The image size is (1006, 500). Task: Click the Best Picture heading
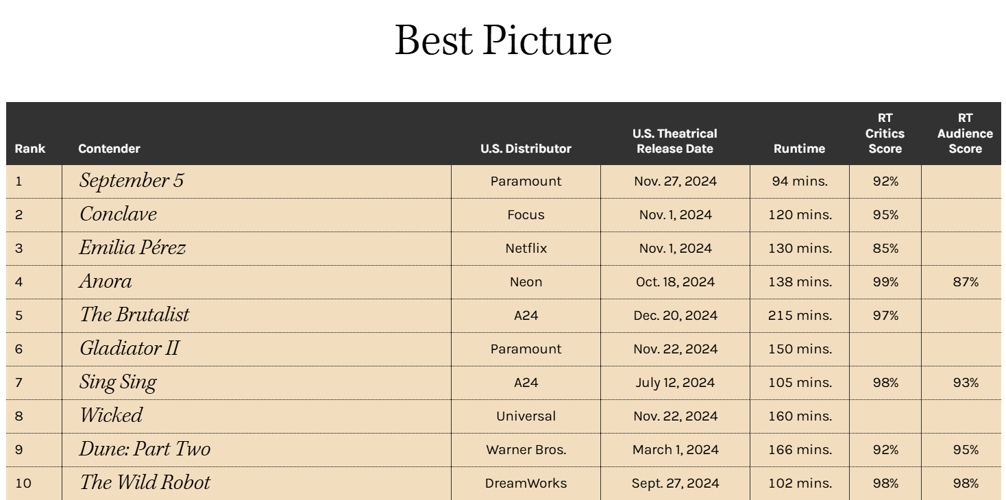[503, 40]
